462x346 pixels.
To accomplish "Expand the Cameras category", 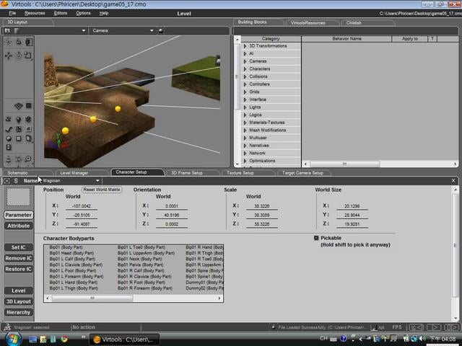I will [245, 61].
